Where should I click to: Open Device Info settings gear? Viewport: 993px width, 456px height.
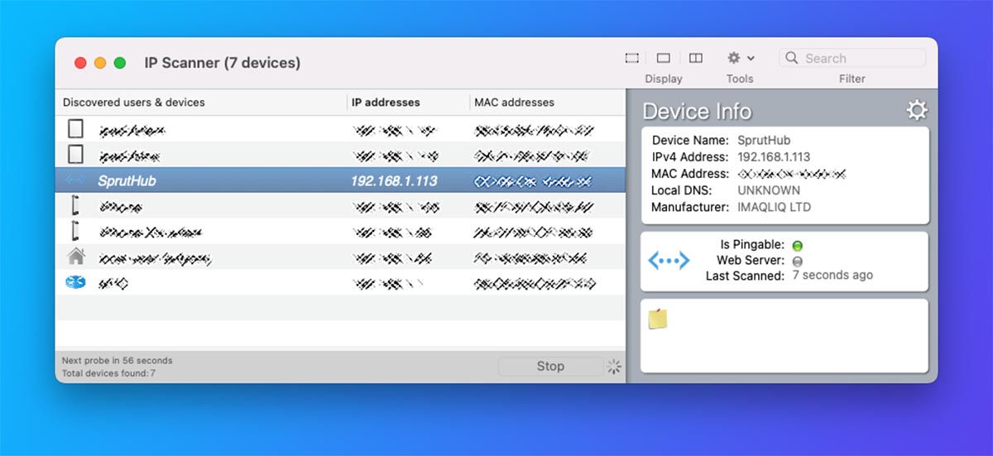[x=917, y=111]
